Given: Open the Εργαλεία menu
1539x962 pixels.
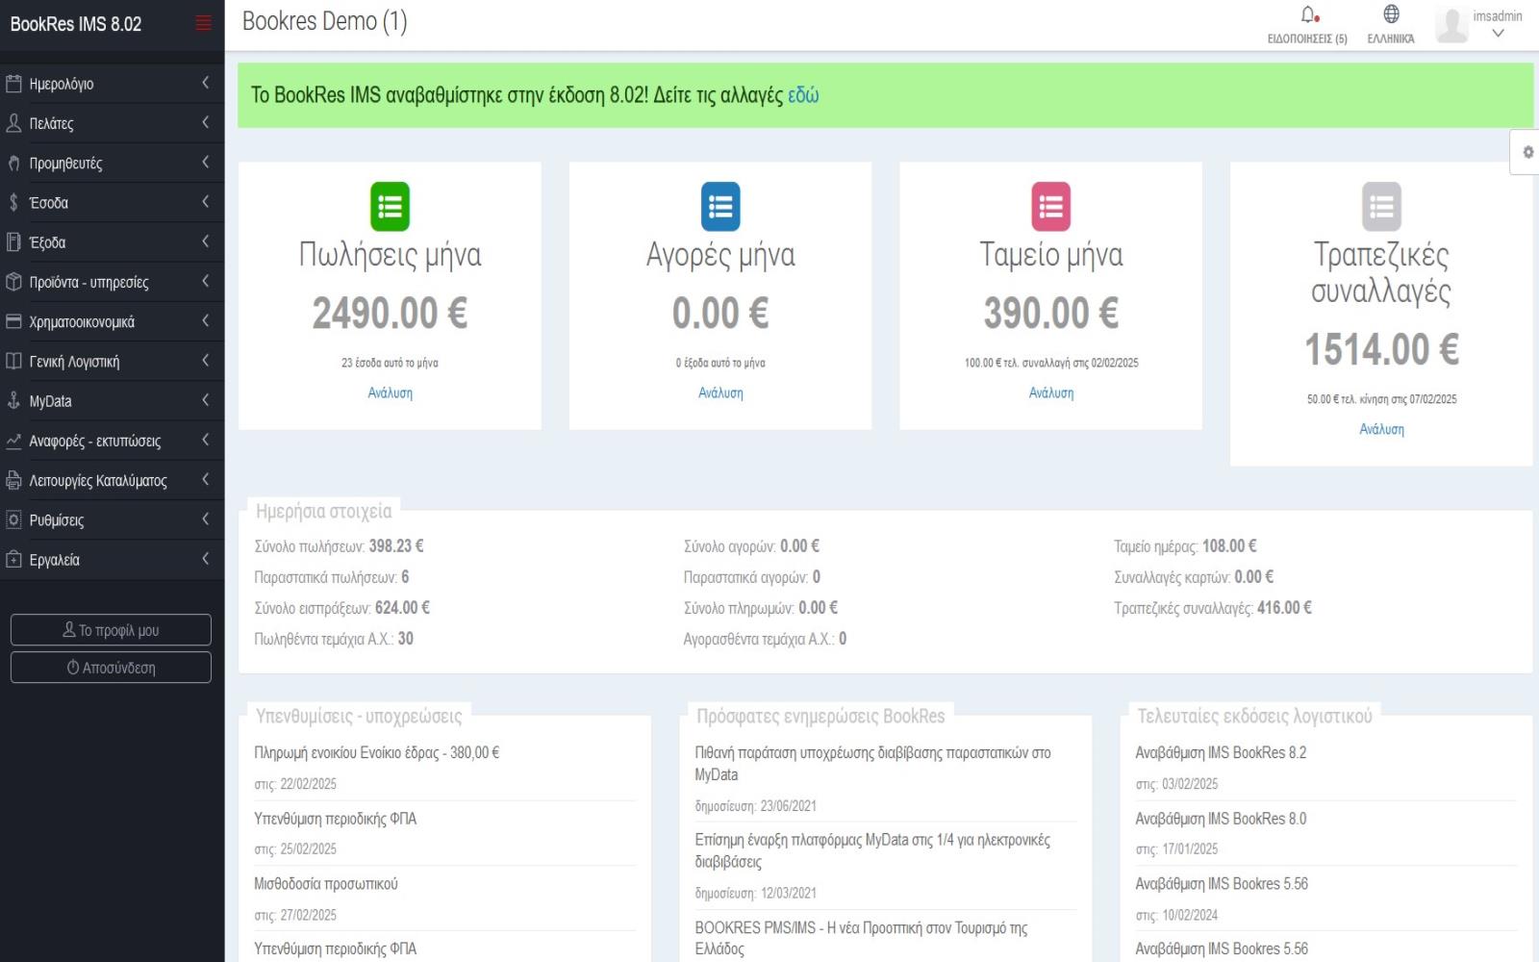Looking at the screenshot, I should (x=112, y=559).
